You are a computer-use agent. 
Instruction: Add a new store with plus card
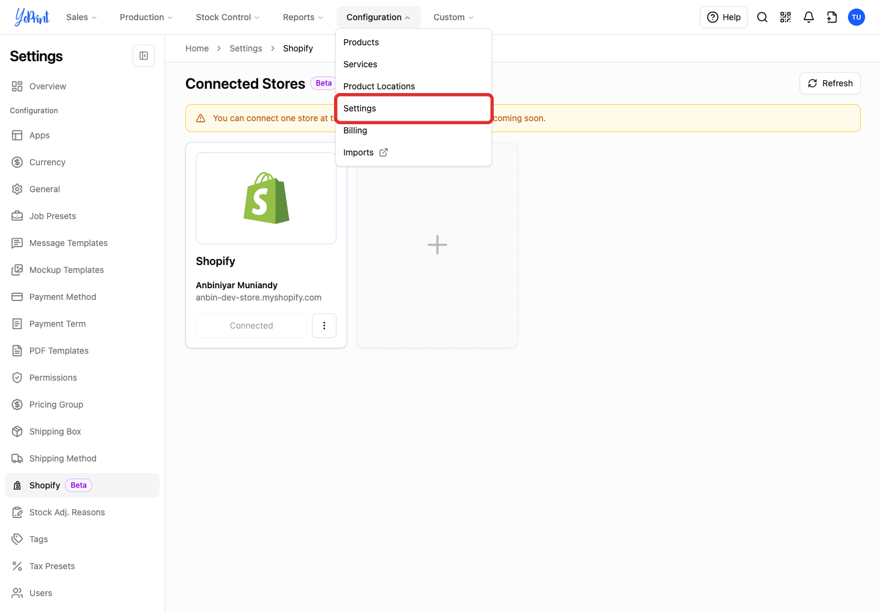tap(437, 245)
